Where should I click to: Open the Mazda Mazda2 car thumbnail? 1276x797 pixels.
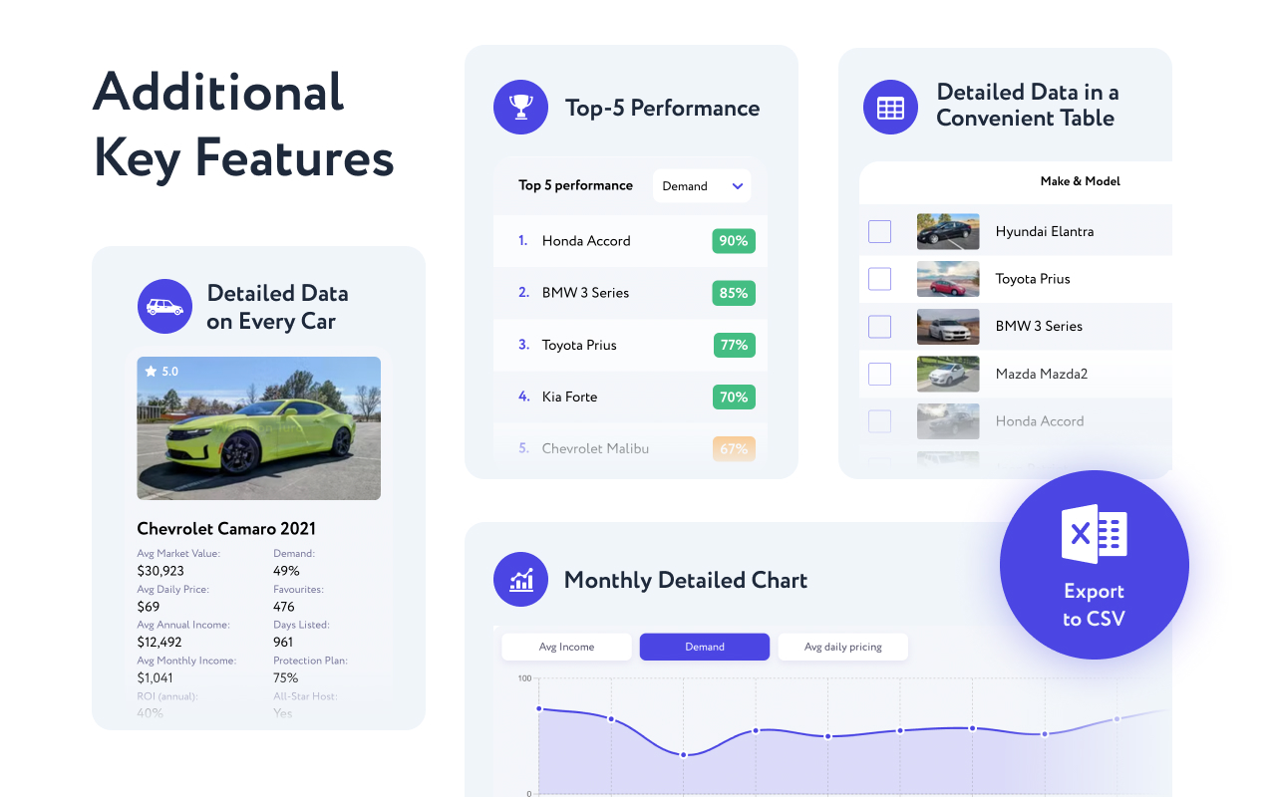click(948, 374)
